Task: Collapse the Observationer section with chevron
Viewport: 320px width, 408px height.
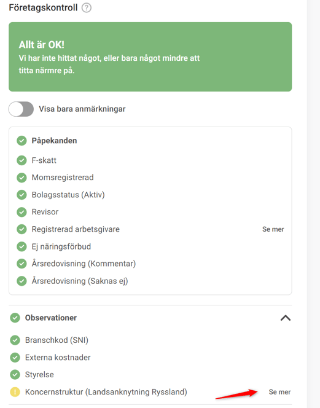Action: (x=286, y=318)
